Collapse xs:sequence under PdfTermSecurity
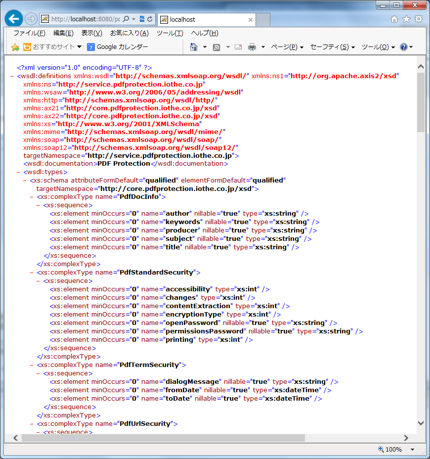Image resolution: width=430 pixels, height=459 pixels. click(38, 373)
